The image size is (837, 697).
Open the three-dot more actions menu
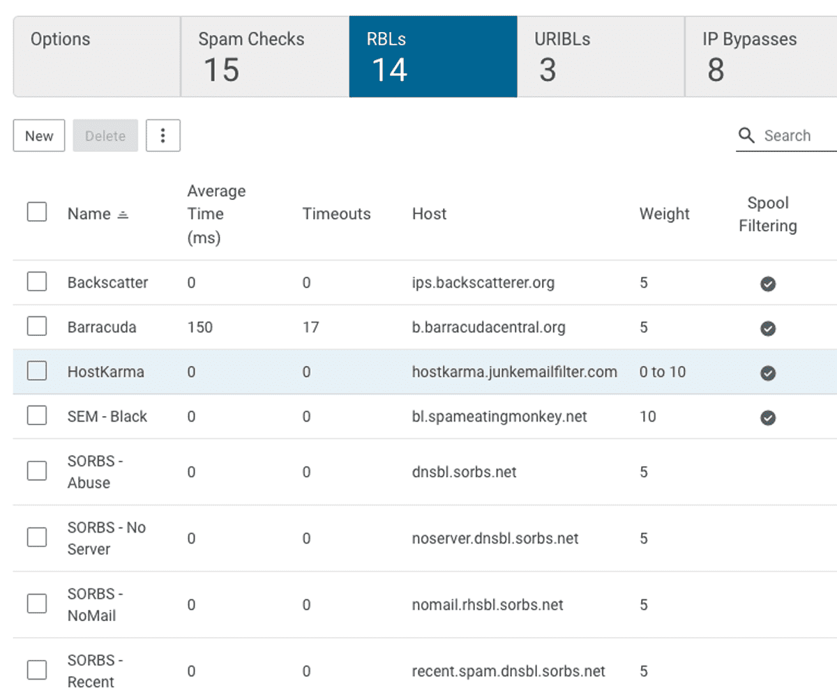pos(163,136)
